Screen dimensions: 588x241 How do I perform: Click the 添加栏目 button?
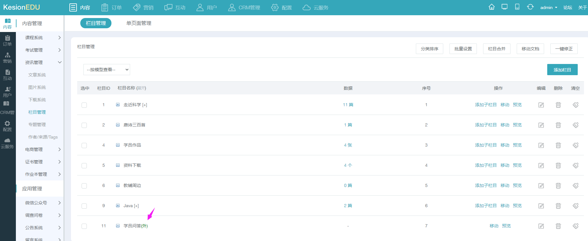562,70
